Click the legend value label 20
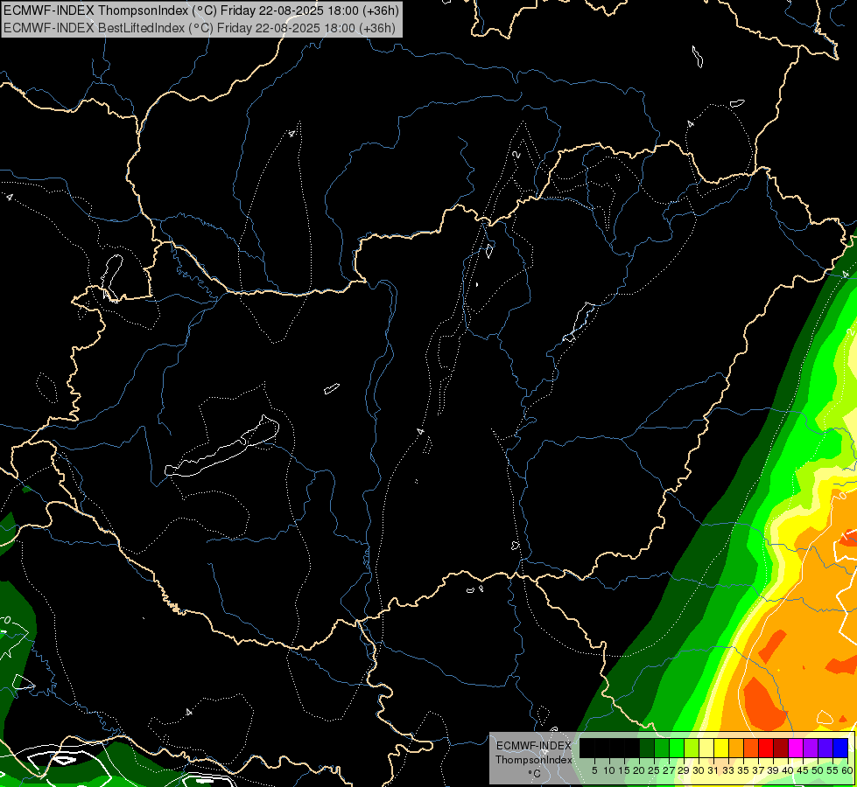The image size is (857, 787). [x=640, y=770]
